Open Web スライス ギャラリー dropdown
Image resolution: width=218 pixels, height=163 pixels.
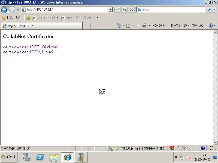coord(80,18)
